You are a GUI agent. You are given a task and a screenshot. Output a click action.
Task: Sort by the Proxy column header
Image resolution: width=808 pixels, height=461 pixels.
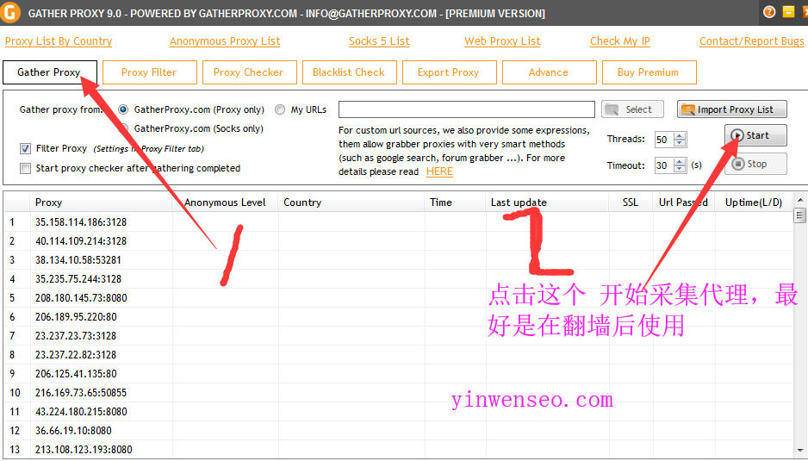click(x=101, y=202)
